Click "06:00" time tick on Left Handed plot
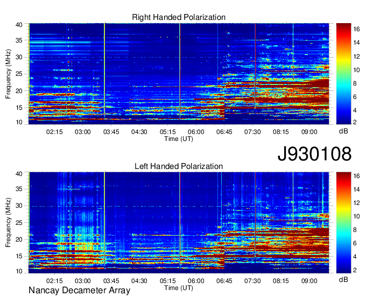Image resolution: width=366 pixels, height=297 pixels. [x=196, y=281]
